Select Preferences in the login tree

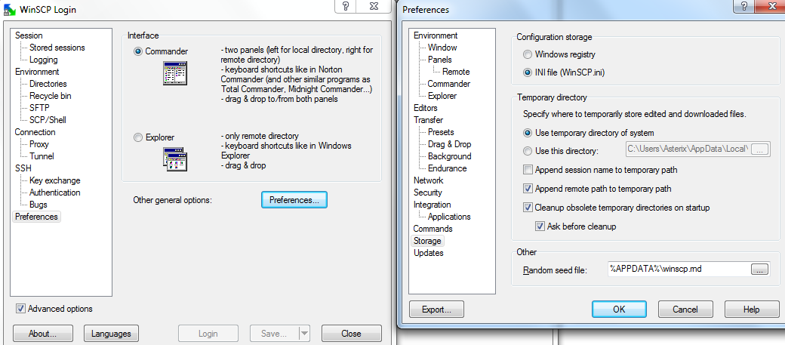[36, 217]
